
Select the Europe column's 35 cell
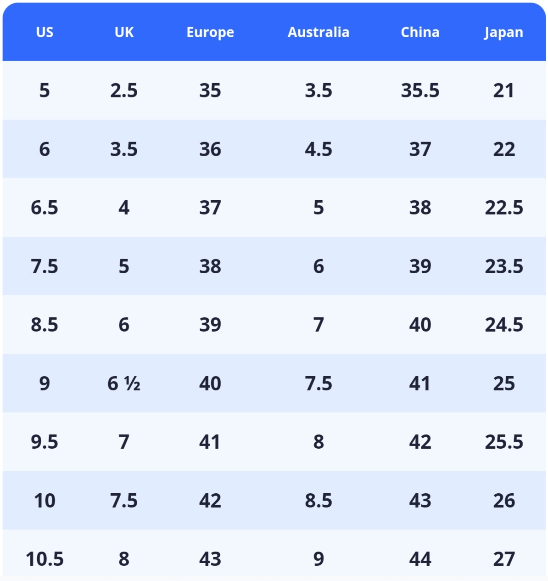click(x=210, y=90)
